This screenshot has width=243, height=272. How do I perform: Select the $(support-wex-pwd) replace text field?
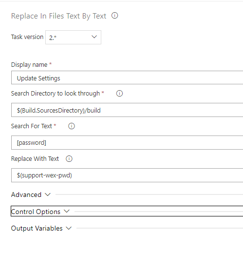(x=127, y=175)
